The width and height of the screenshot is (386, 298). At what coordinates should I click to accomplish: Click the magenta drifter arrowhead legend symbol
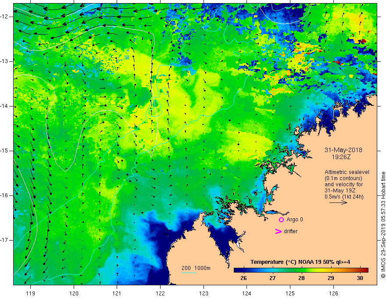(278, 231)
